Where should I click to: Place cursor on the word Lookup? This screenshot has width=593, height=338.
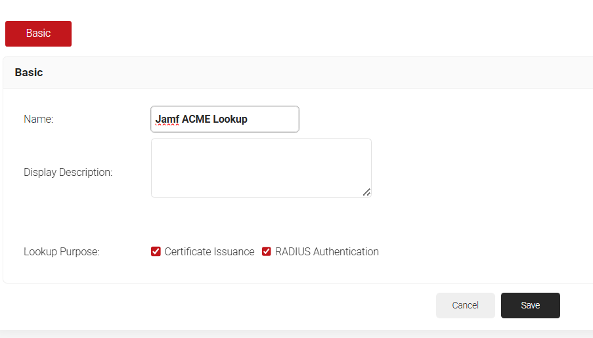coord(230,119)
